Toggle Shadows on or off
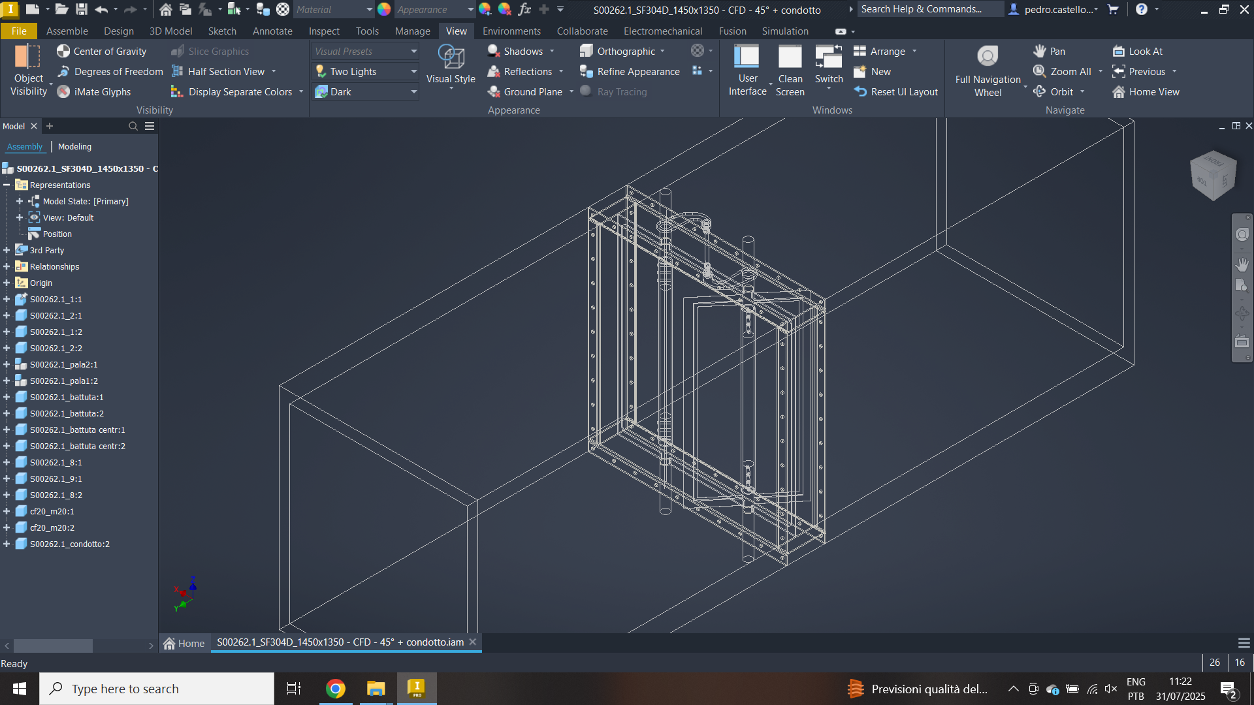Viewport: 1254px width, 705px height. click(515, 51)
